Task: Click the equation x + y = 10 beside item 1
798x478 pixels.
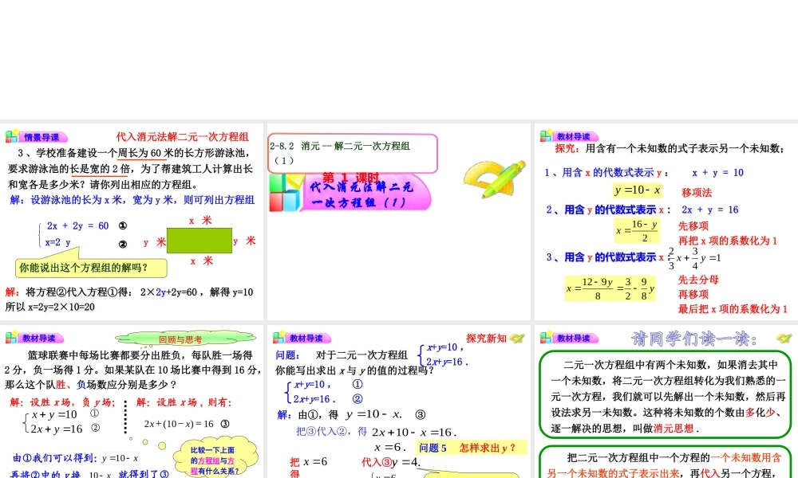Action: pos(717,173)
